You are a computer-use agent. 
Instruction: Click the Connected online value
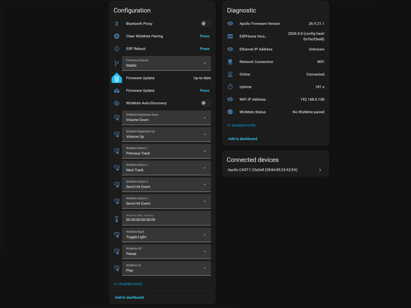pos(315,74)
